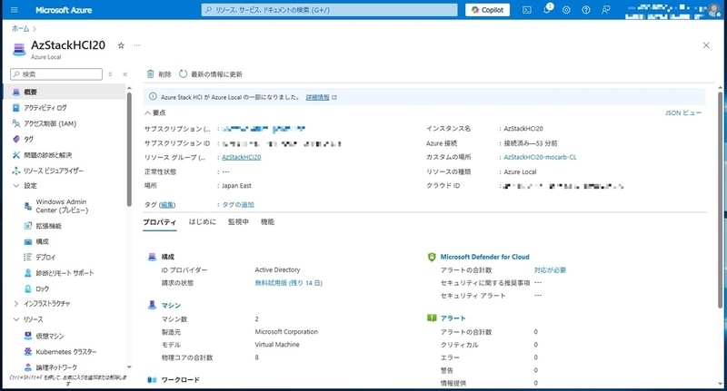Expand the インフラストラクチャ section

(16, 304)
